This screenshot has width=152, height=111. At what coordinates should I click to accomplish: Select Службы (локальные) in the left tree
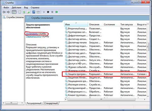pos(13,17)
